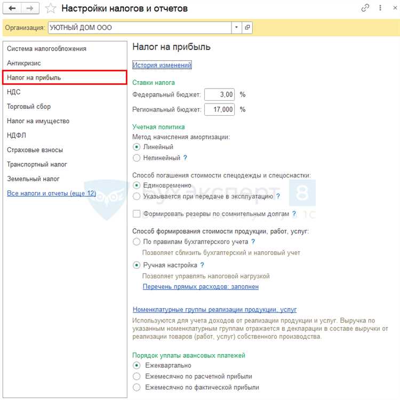Open Перечень прямых расходов: заполнен link

pyautogui.click(x=201, y=287)
